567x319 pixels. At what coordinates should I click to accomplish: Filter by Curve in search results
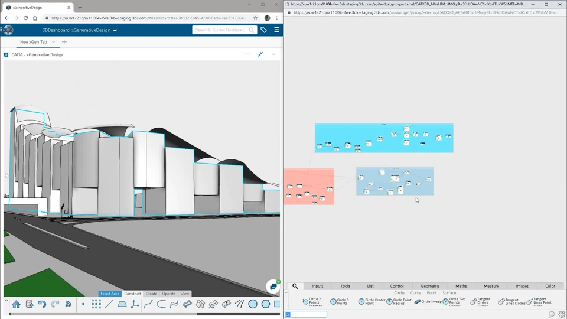coord(415,293)
